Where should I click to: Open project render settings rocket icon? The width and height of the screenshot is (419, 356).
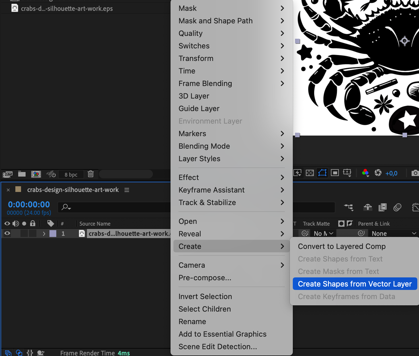point(51,174)
